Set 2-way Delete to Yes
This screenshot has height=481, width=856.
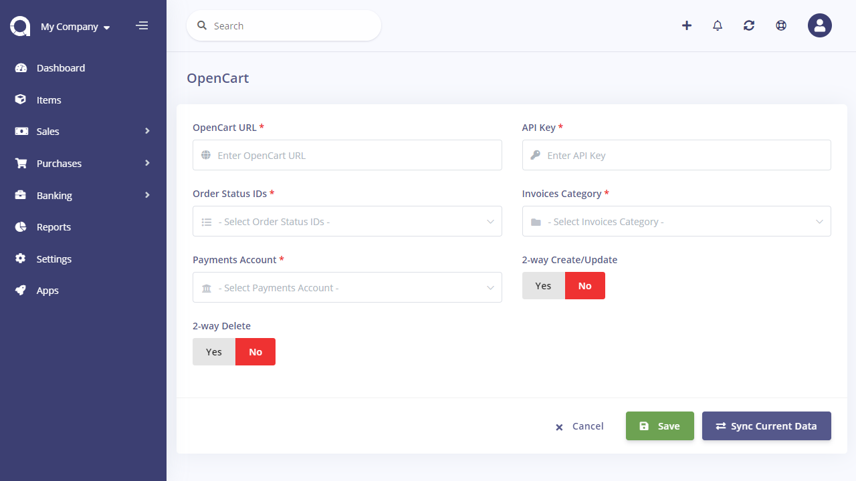[x=214, y=351]
